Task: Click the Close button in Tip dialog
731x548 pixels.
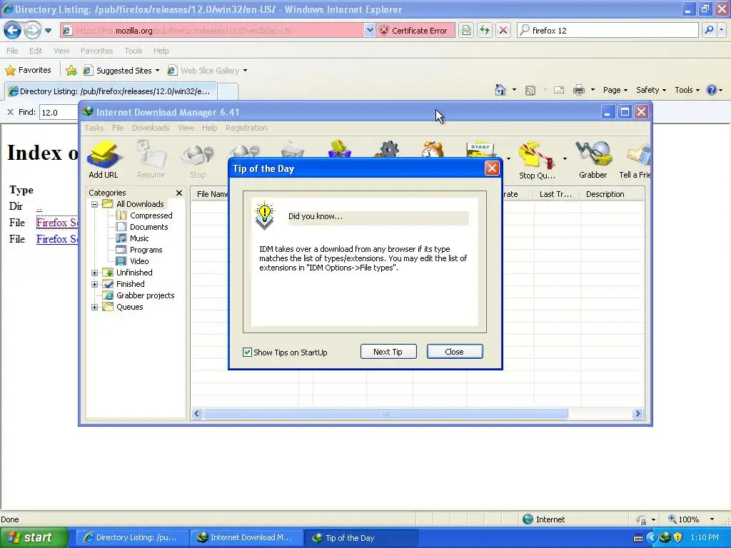Action: pyautogui.click(x=455, y=352)
